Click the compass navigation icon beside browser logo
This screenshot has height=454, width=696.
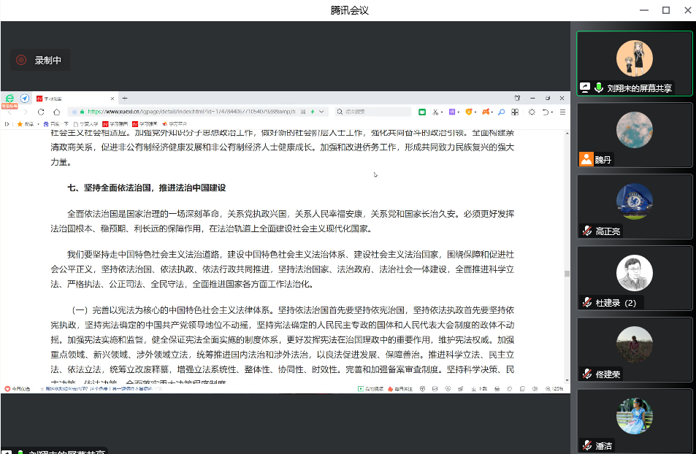coord(25,99)
